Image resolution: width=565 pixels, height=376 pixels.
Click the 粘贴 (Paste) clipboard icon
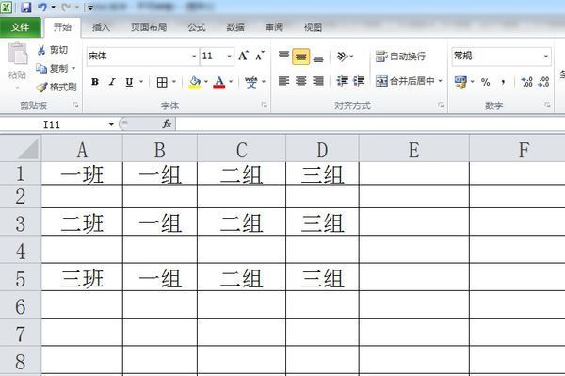click(17, 54)
